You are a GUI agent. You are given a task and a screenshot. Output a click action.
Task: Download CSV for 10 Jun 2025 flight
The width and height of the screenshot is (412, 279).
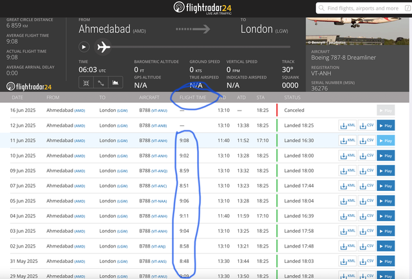(366, 156)
